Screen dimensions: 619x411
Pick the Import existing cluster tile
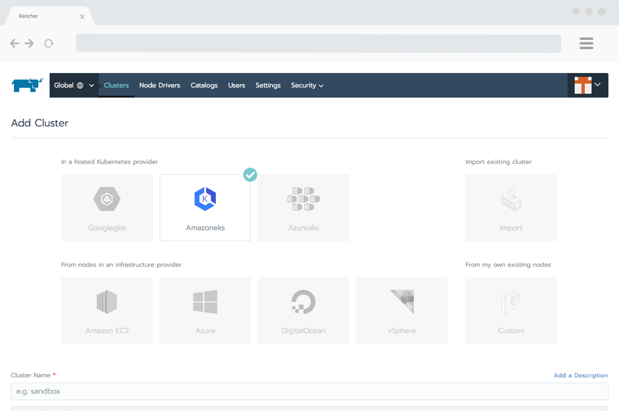pos(511,207)
